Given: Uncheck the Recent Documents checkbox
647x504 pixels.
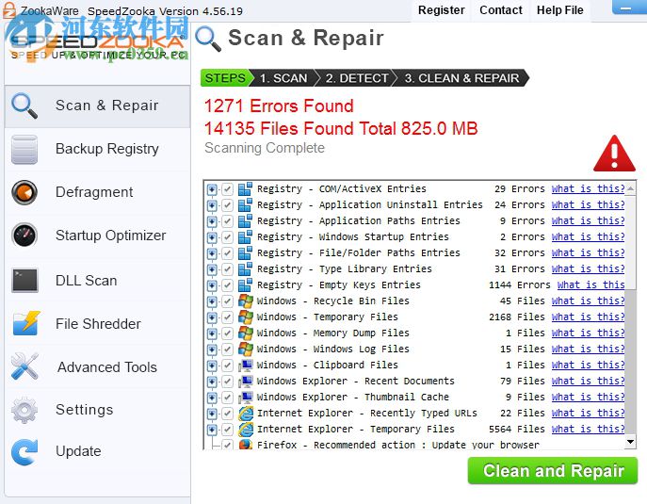Looking at the screenshot, I should (227, 382).
